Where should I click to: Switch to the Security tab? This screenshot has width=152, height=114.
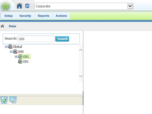click(x=25, y=16)
